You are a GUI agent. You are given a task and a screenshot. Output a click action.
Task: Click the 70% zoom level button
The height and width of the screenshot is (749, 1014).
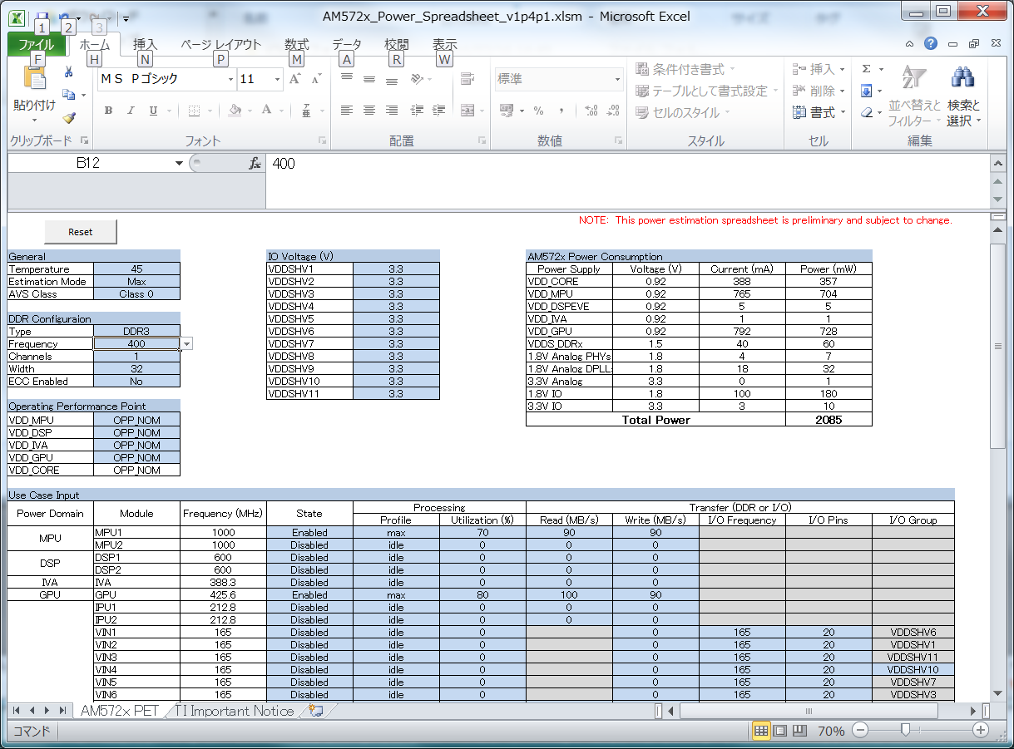click(831, 731)
